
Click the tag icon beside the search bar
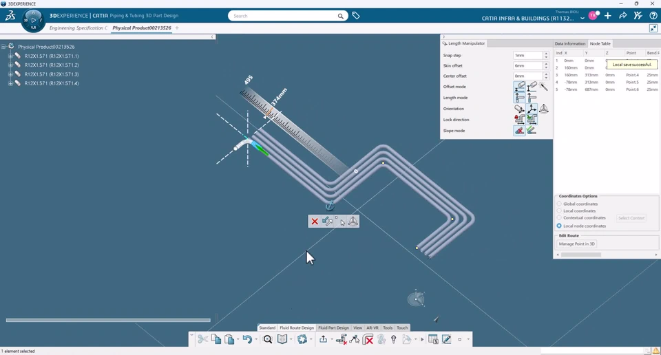[356, 16]
